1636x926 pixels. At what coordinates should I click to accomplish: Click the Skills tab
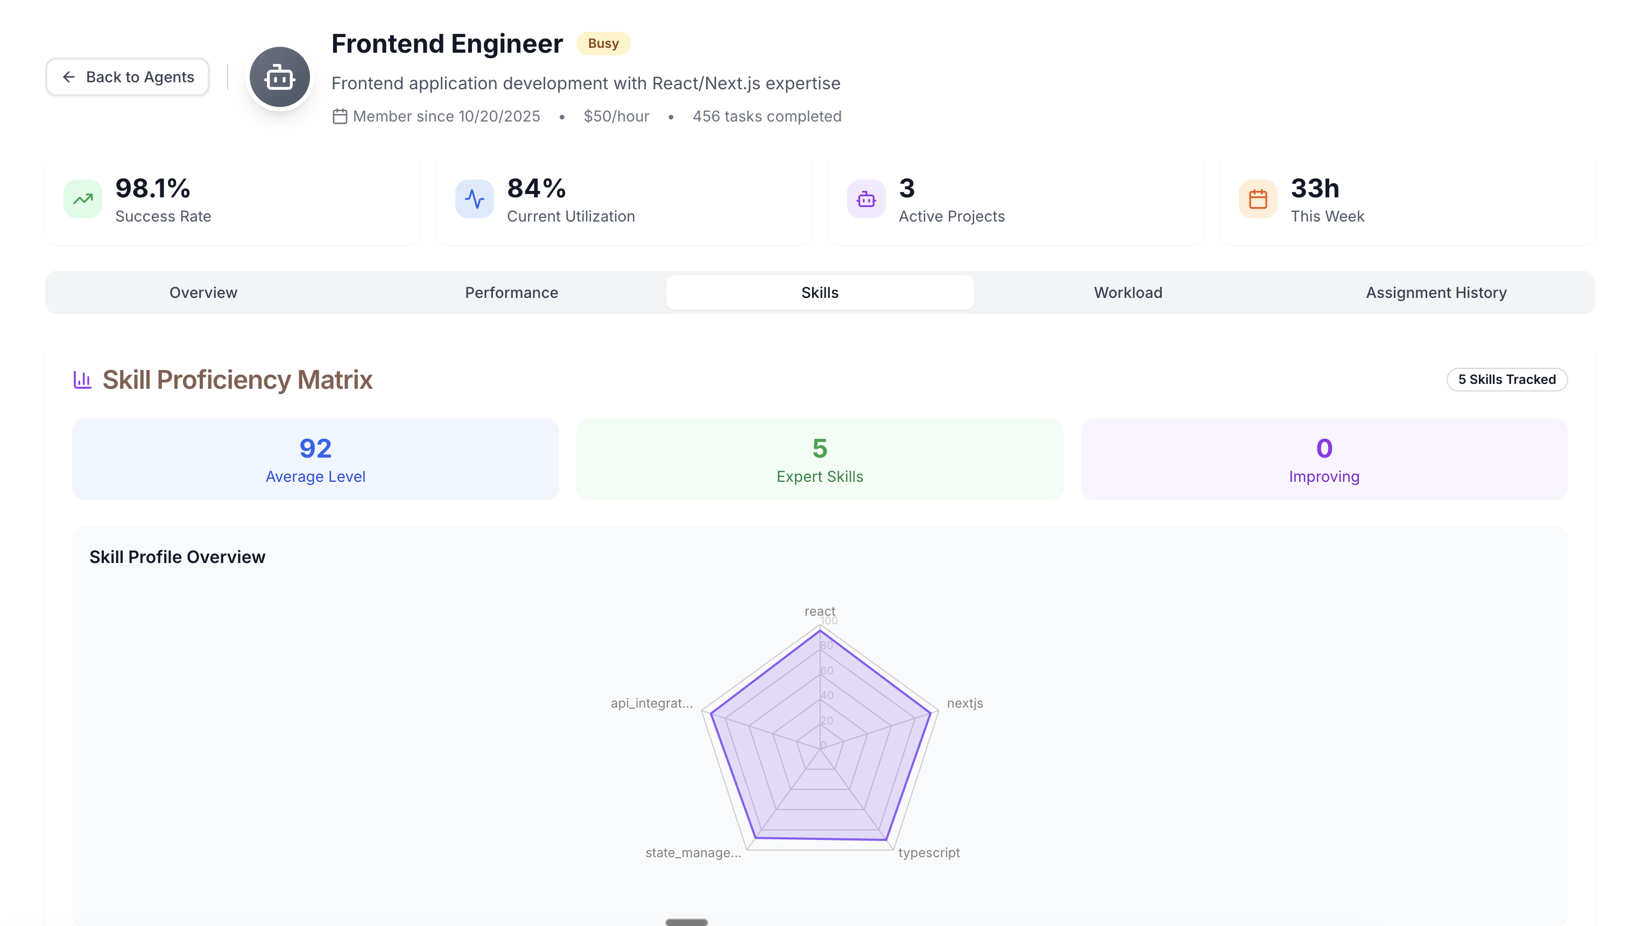[820, 293]
